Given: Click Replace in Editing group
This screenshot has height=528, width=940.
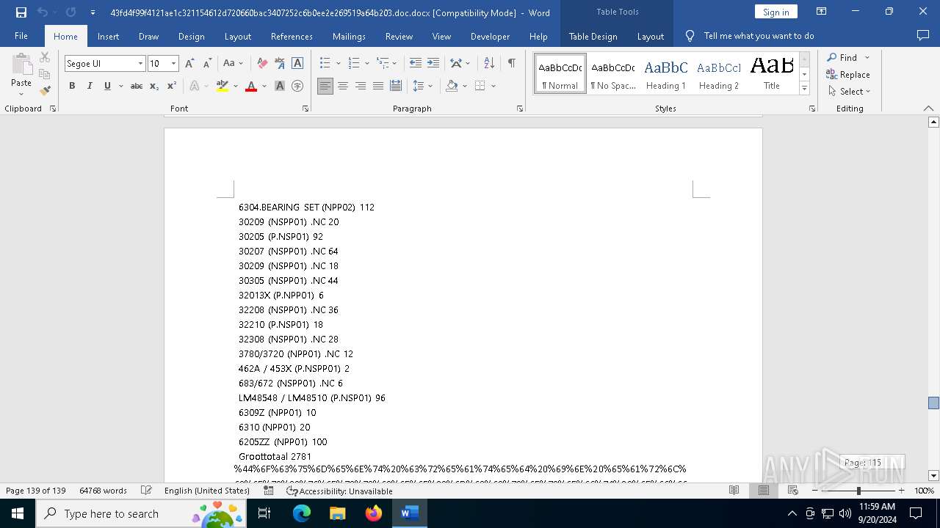Looking at the screenshot, I should [848, 75].
